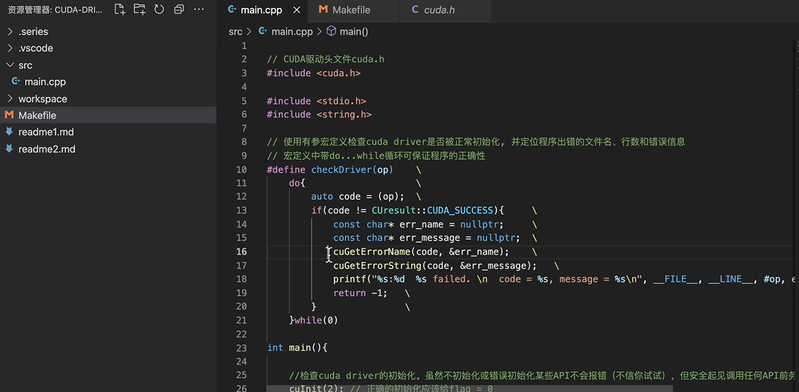
Task: Click the horizontal scrollbar below the editor
Action: click(470, 388)
